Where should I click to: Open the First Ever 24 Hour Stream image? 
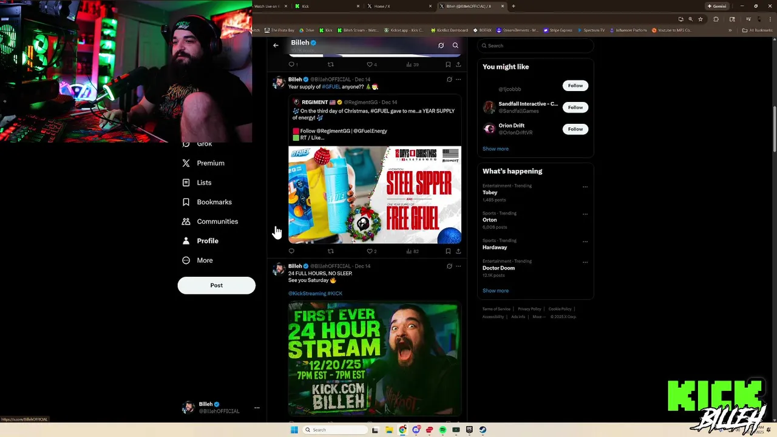(x=375, y=359)
